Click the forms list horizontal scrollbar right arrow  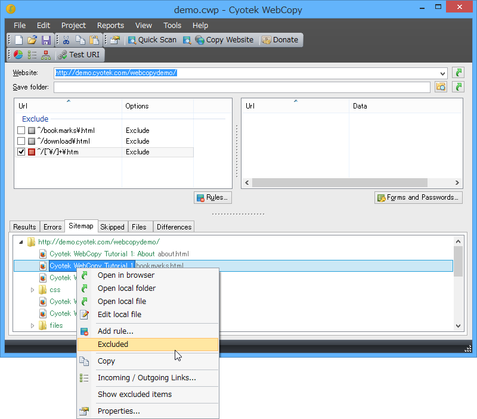[457, 183]
